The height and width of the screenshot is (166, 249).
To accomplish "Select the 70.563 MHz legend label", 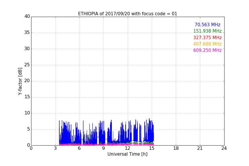I will [207, 24].
